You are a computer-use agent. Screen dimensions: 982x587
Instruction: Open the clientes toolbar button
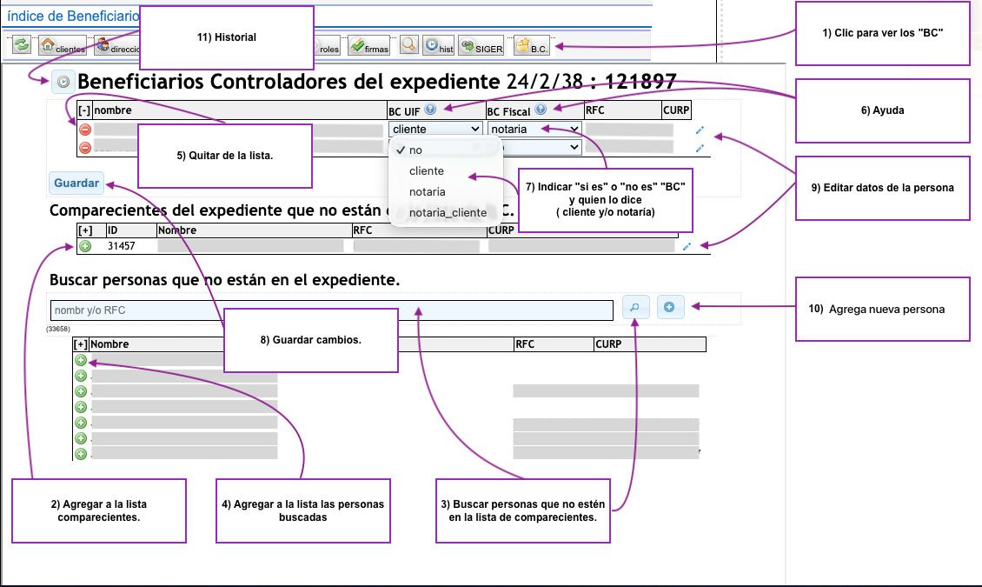(63, 46)
